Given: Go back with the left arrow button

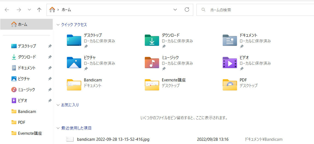Looking at the screenshot, I should (x=7, y=10).
